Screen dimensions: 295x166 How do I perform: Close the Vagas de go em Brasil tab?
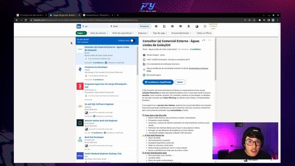click(x=79, y=15)
